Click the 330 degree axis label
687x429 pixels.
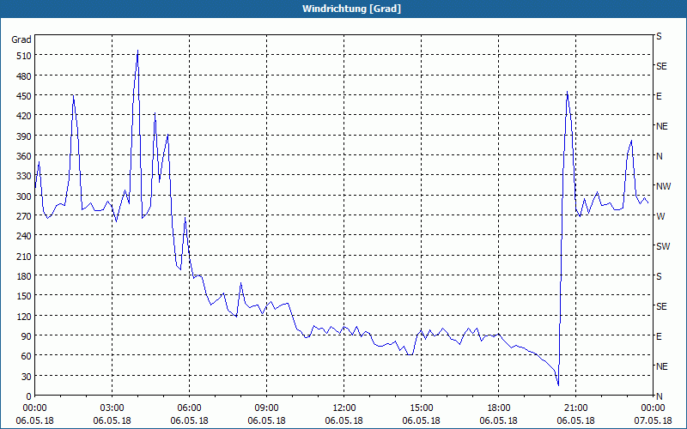[24, 176]
